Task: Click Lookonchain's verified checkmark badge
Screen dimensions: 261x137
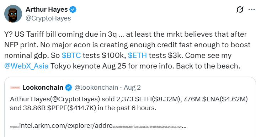Action: coord(68,88)
